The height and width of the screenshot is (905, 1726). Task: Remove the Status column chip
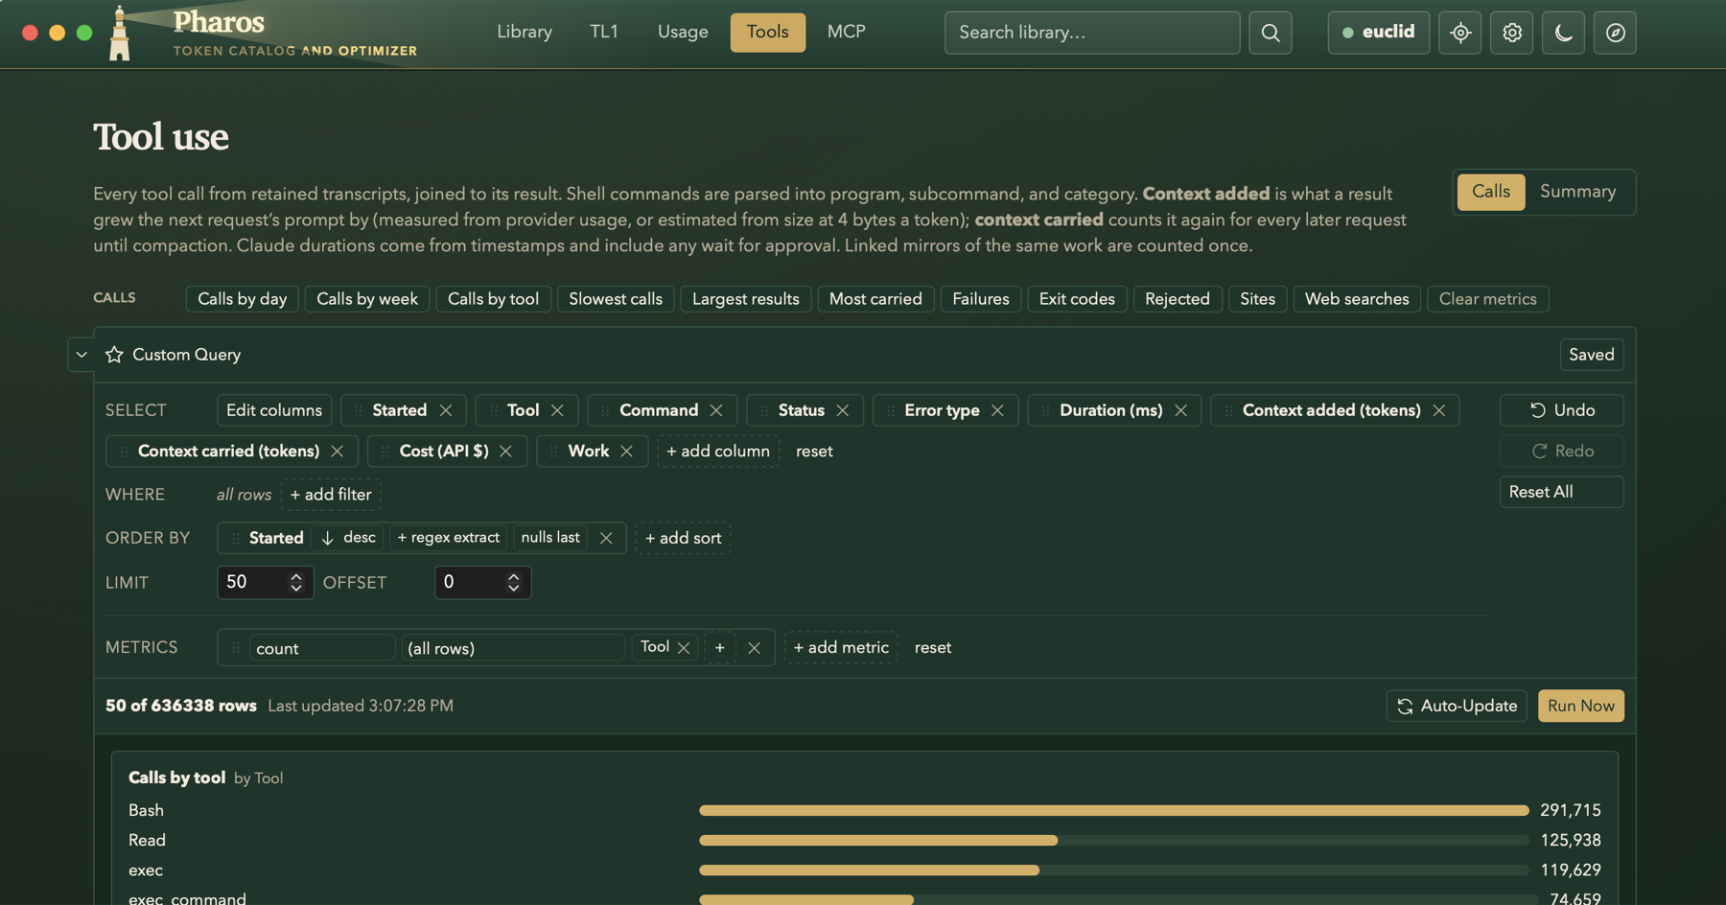(843, 410)
